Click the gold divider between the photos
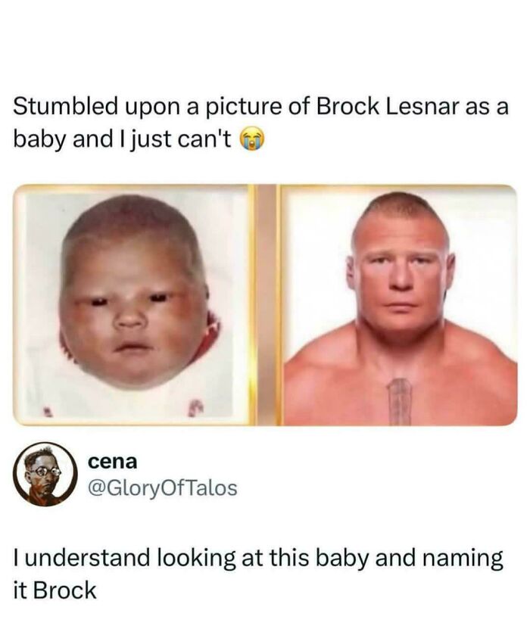Screen dimensions: 530x629 (266, 303)
